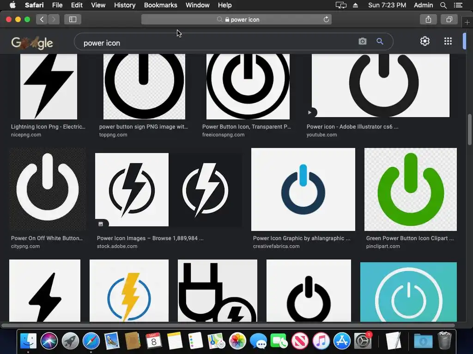Open Finder from the Dock
The image size is (473, 354).
coord(28,341)
